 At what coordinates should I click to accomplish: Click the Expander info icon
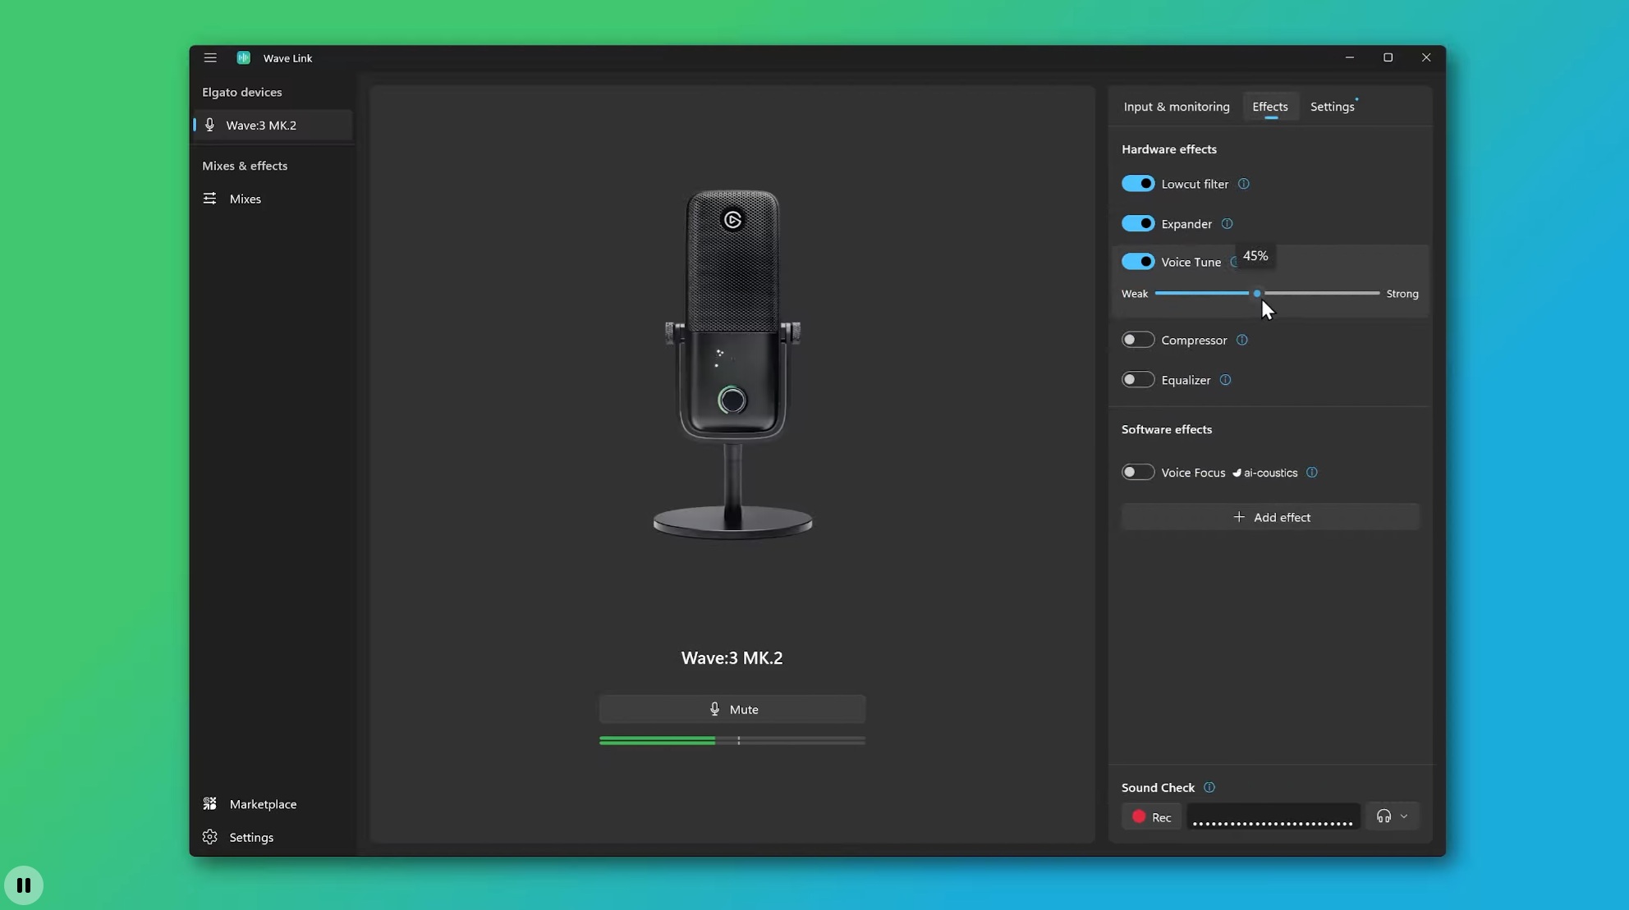point(1227,224)
